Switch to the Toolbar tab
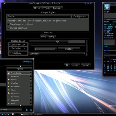Screen dimensions: 116x116 click(x=57, y=8)
